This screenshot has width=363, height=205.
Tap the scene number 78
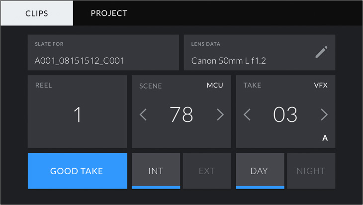tap(181, 115)
